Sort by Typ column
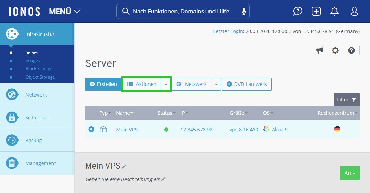Screen dimensions: 370x193 [105, 113]
